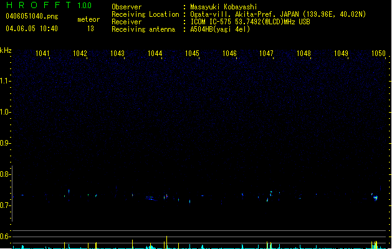Click the 1.1 kHz frequency label
The image size is (392, 249).
coord(5,81)
